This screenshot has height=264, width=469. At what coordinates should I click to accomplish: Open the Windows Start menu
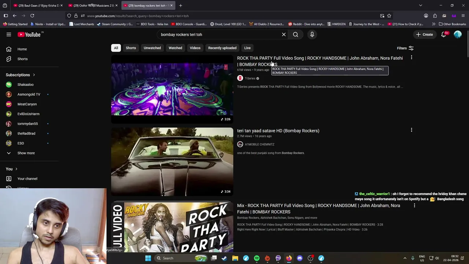[148, 258]
